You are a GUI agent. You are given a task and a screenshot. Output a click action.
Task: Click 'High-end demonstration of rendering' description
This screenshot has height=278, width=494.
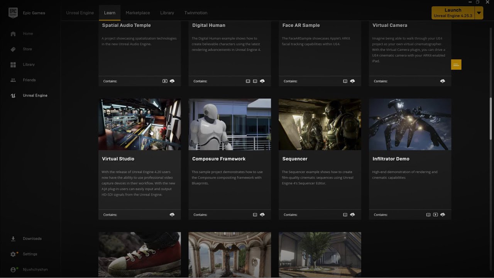[405, 175]
